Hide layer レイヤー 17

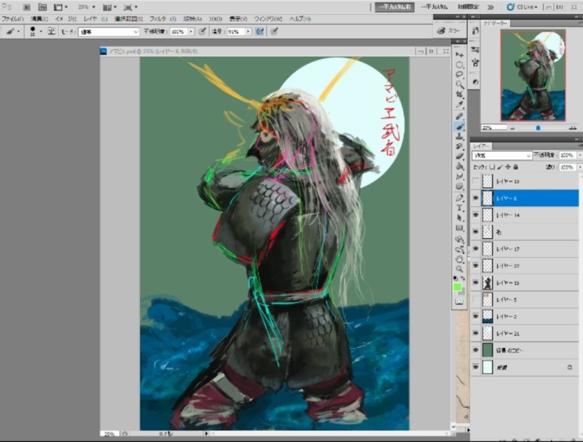click(x=476, y=249)
